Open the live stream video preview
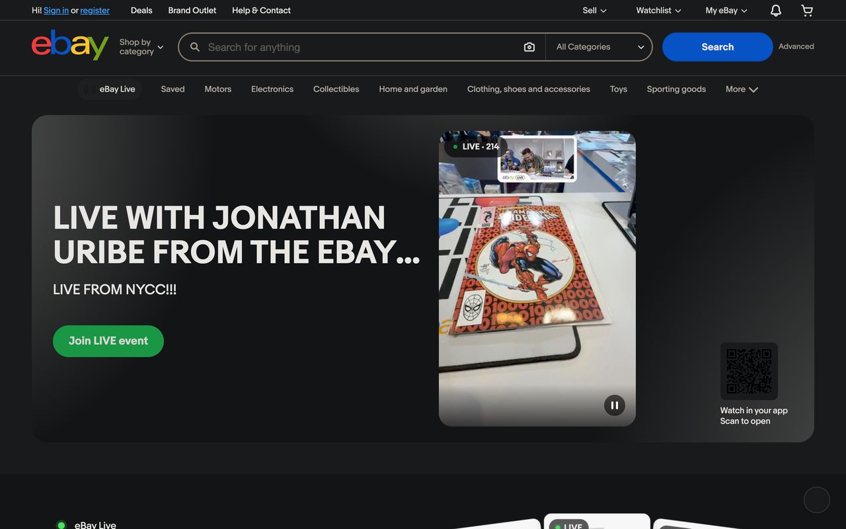The width and height of the screenshot is (846, 529). (537, 278)
